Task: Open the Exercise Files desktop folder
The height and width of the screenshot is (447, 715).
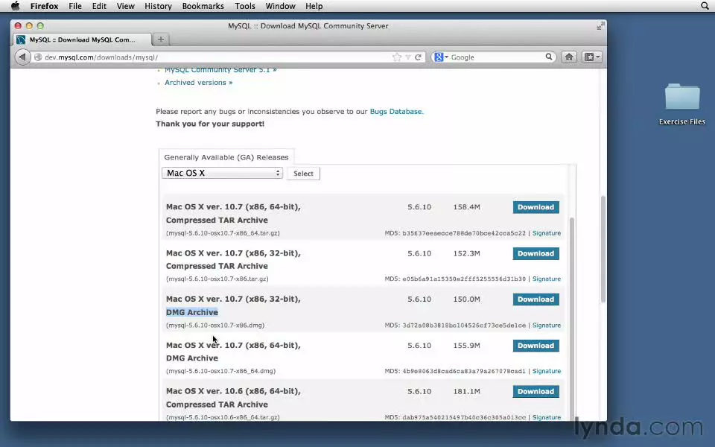Action: pyautogui.click(x=681, y=100)
